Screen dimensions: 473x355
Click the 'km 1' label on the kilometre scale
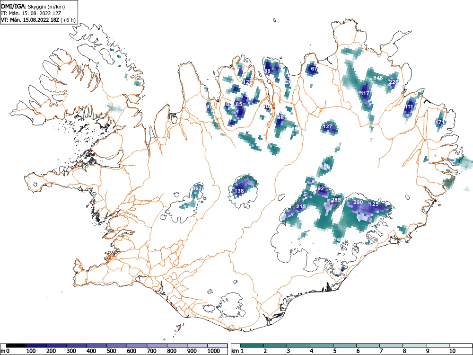pyautogui.click(x=238, y=351)
